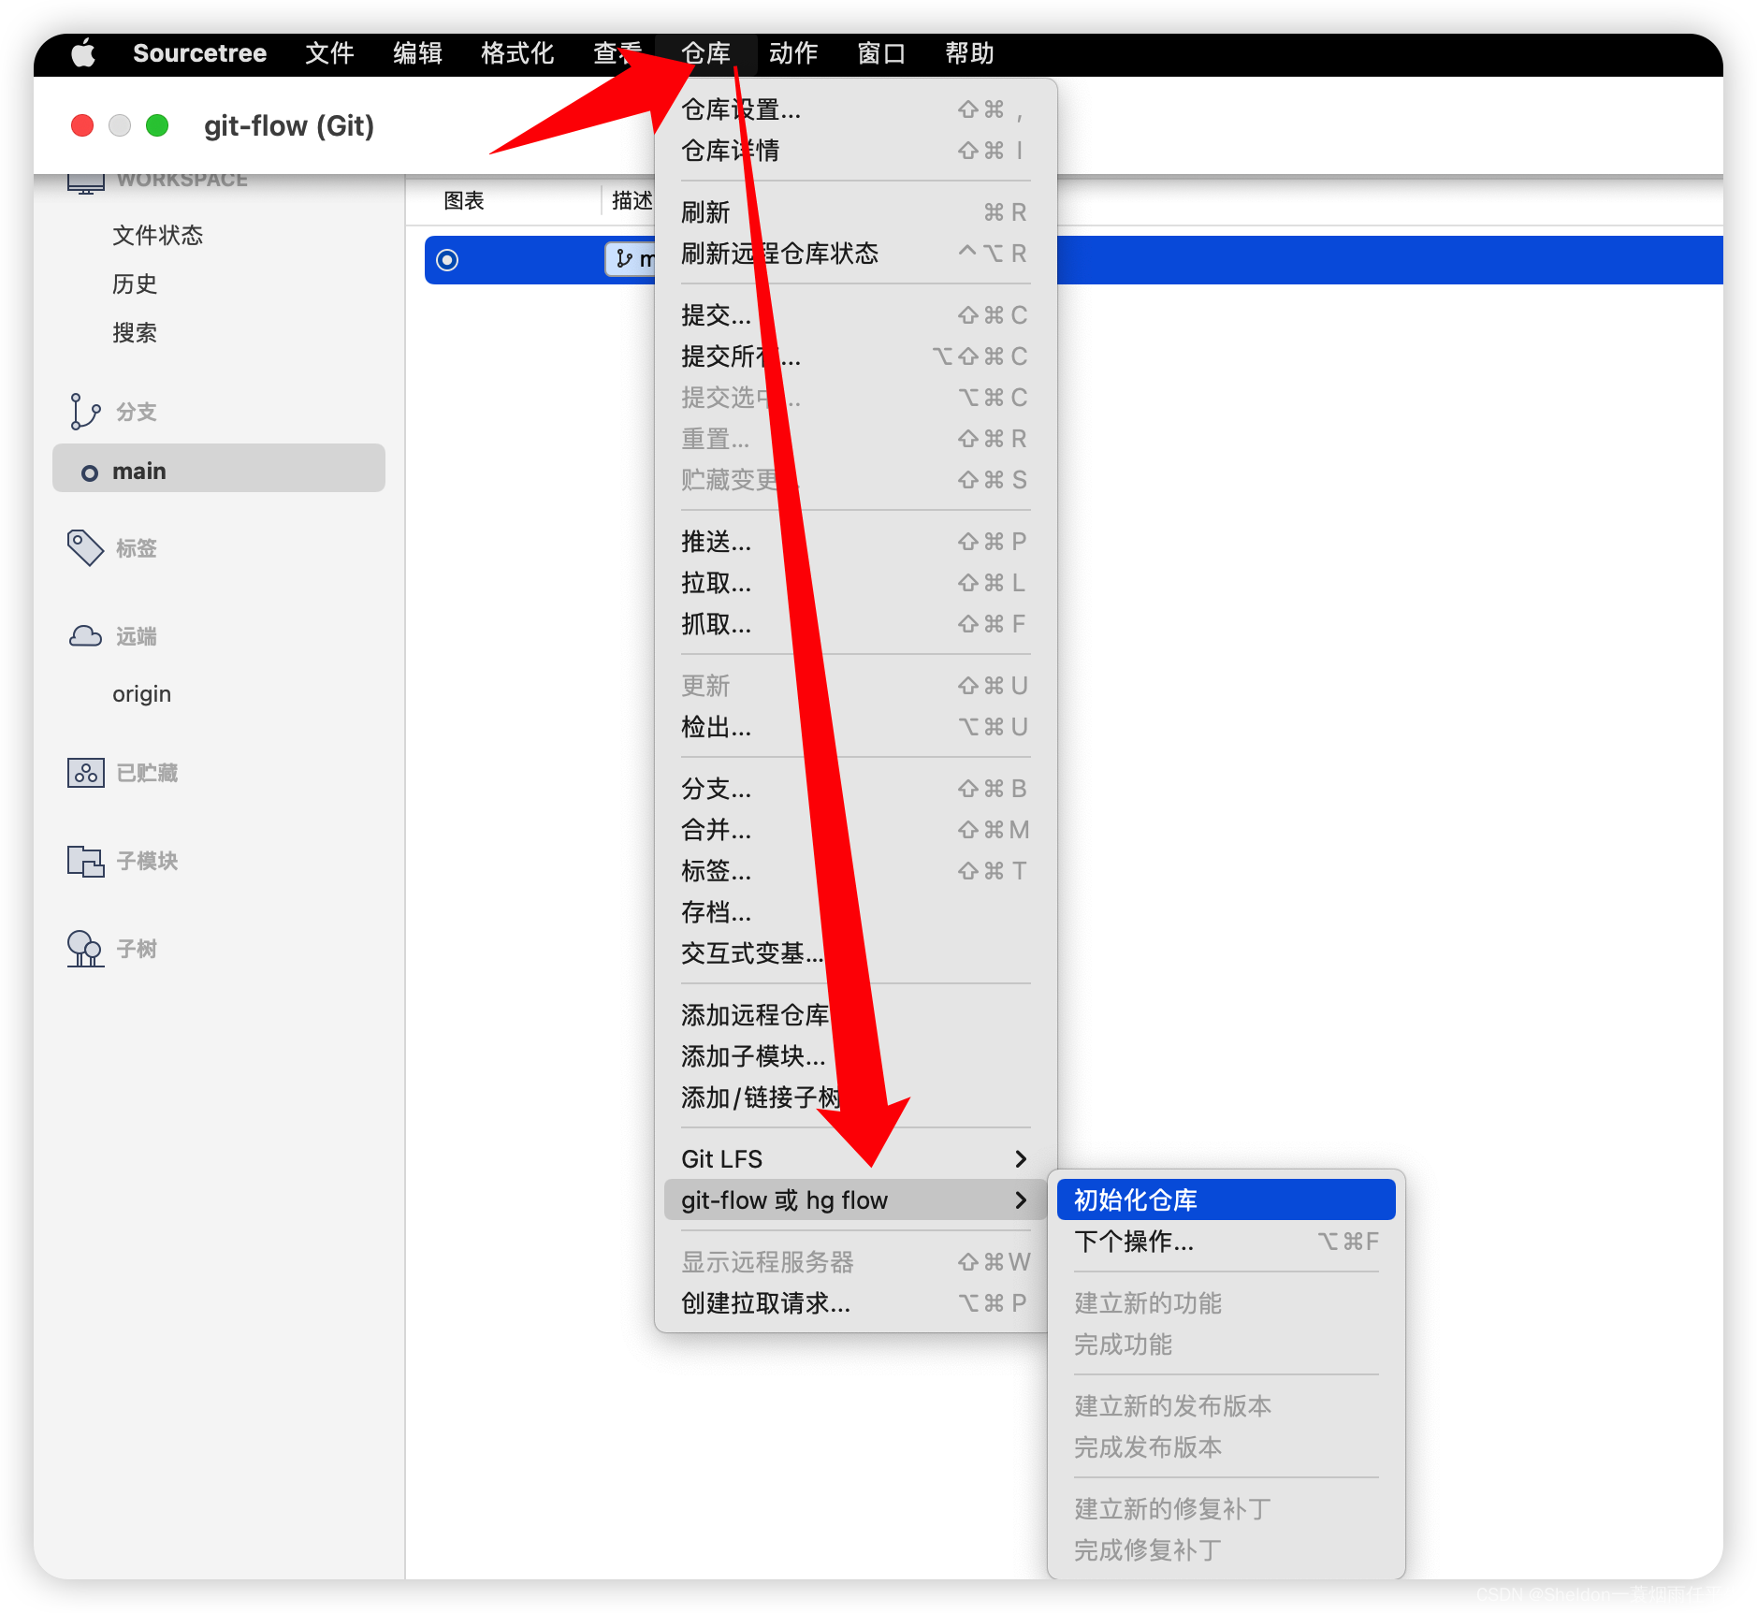Click the 仓库 menu bar item
Screen dimensions: 1757x1613
[x=705, y=53]
